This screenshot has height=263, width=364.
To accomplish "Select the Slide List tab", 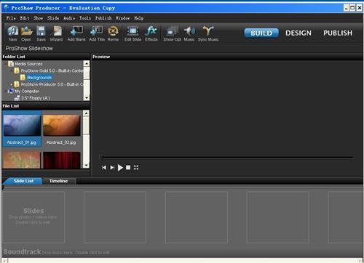I will (23, 181).
